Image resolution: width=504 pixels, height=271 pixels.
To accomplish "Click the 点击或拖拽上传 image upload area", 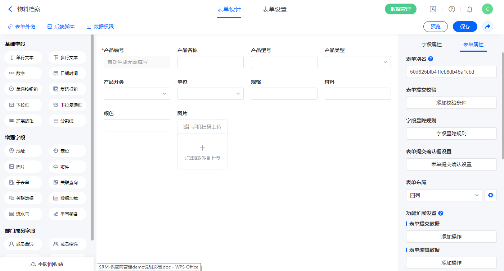I will click(202, 152).
